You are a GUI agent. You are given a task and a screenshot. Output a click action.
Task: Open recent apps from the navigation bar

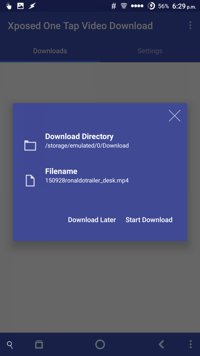(39, 344)
